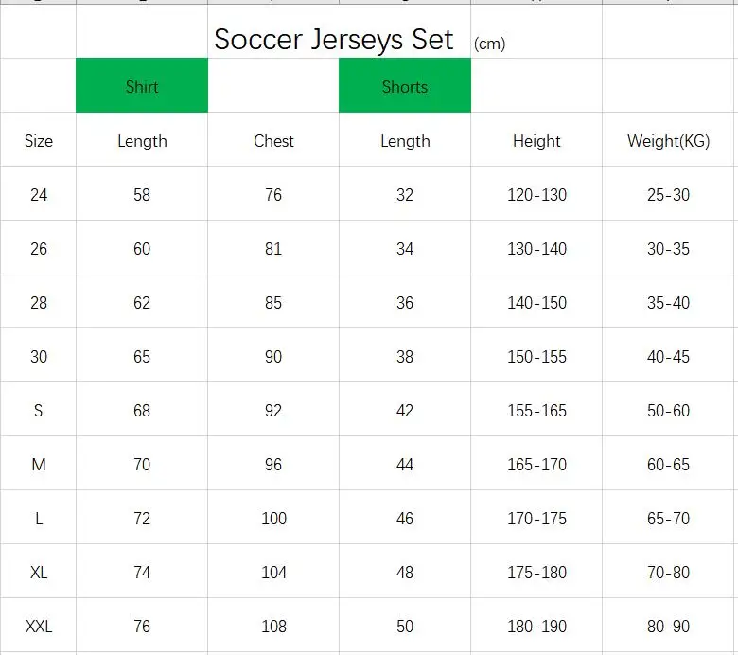Select the shorts length cell showing 48

pyautogui.click(x=405, y=571)
